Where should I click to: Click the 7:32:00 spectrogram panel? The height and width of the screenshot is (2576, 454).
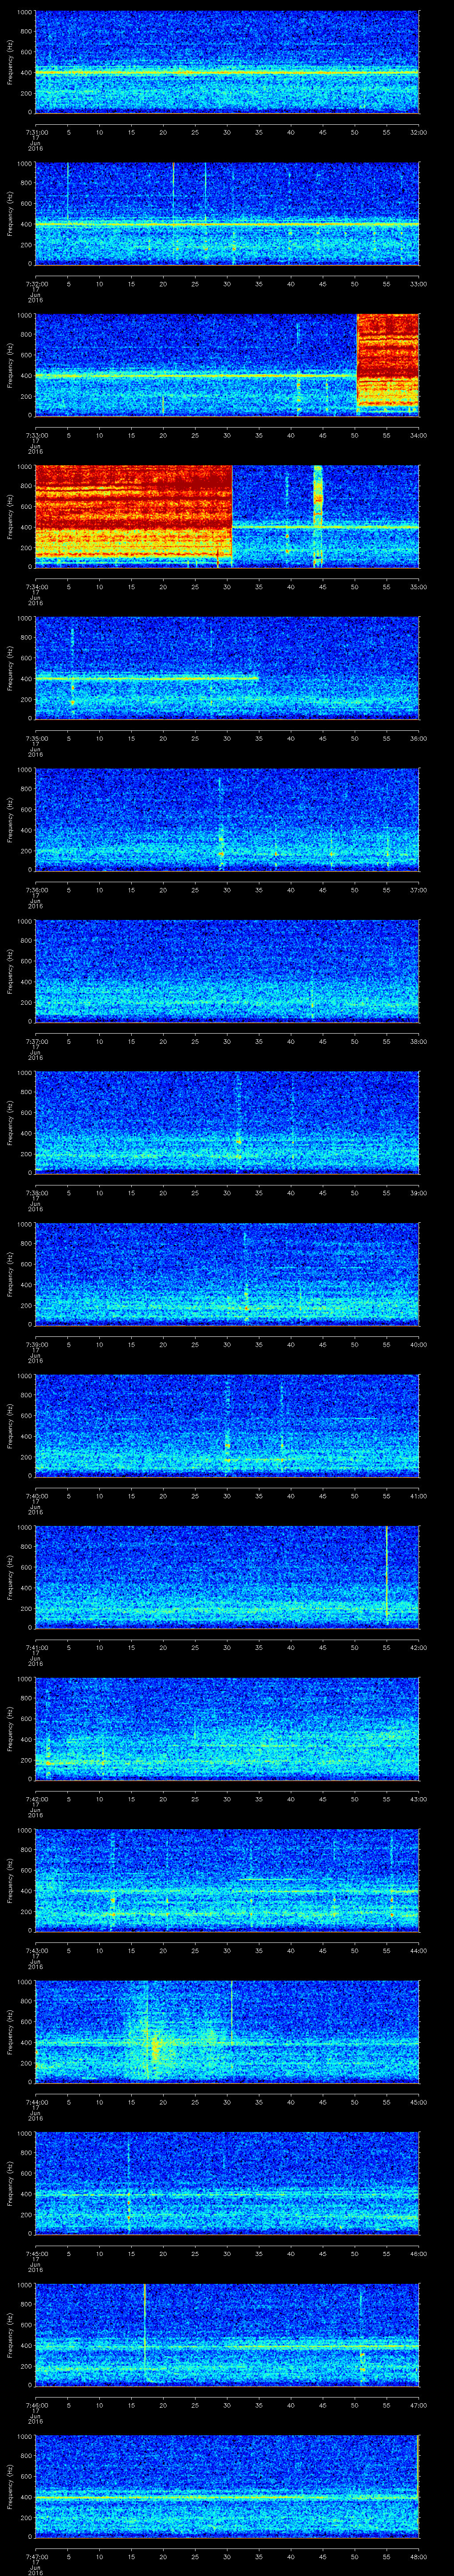pyautogui.click(x=227, y=214)
